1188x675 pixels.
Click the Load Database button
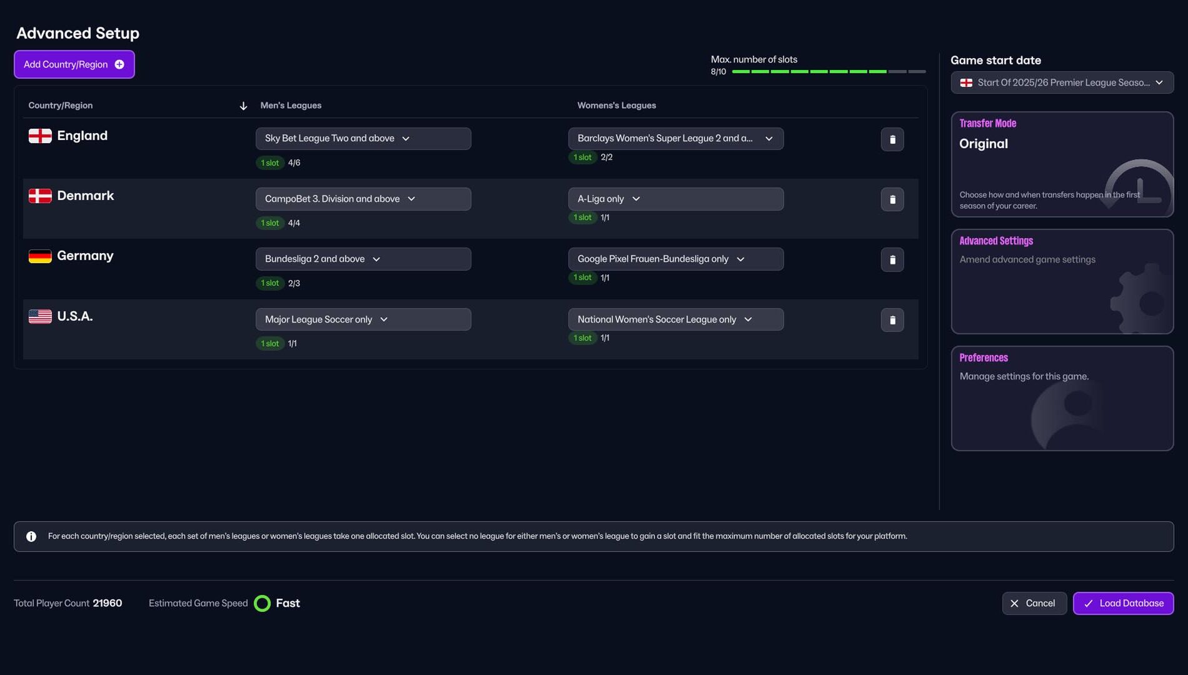coord(1123,603)
